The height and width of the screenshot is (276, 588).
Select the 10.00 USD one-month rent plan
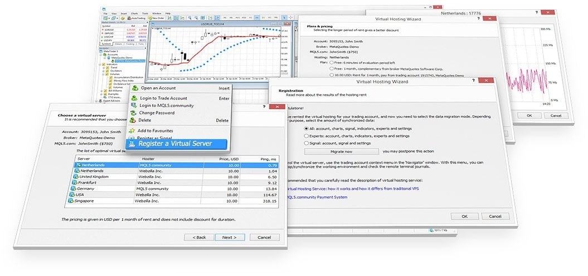332,74
